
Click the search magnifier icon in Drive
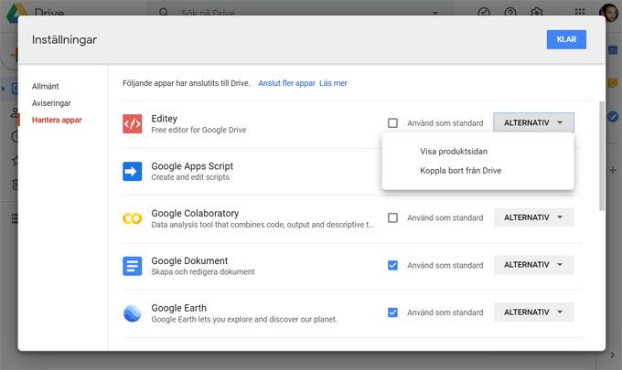coord(164,12)
